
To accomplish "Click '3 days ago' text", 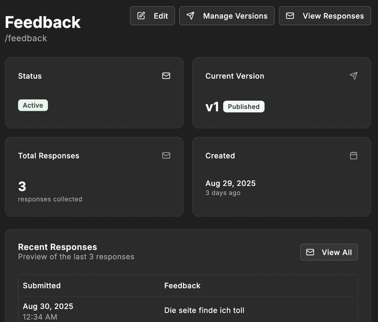I will tap(223, 193).
